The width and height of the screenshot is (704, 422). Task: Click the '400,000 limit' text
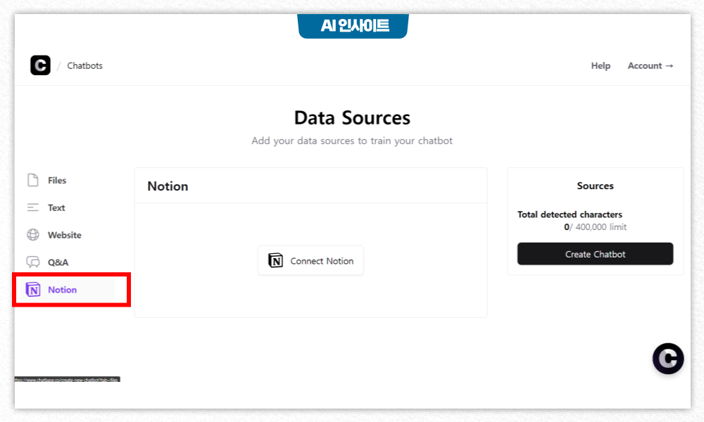coord(601,227)
